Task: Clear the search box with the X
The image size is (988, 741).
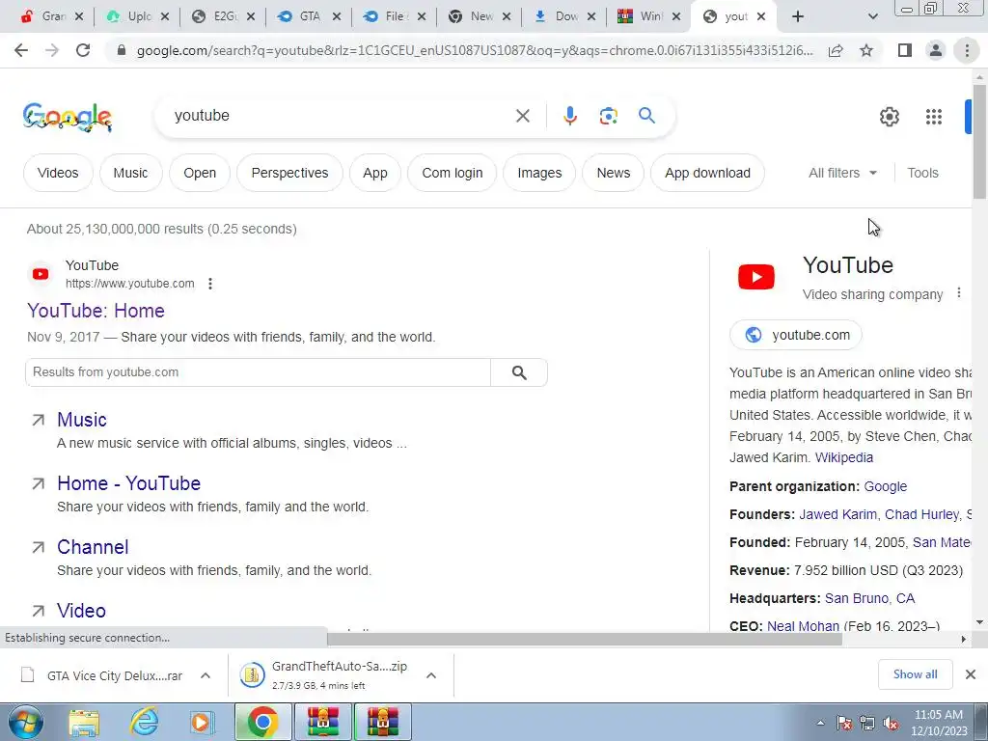Action: 522,116
